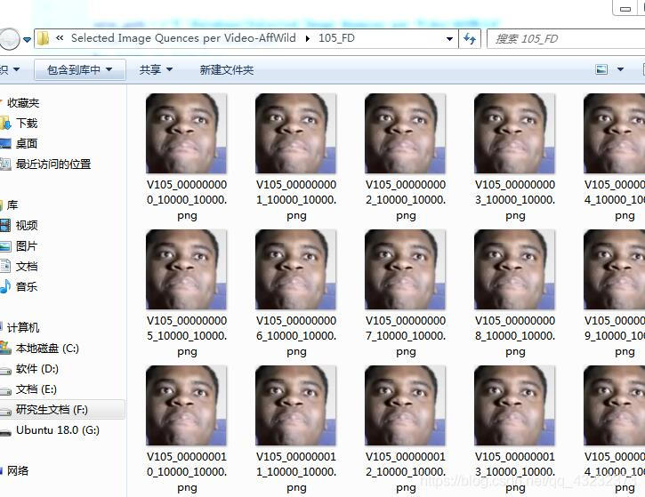
Task: Click the 本地磁盘 (C:) drive icon
Action: 5,348
